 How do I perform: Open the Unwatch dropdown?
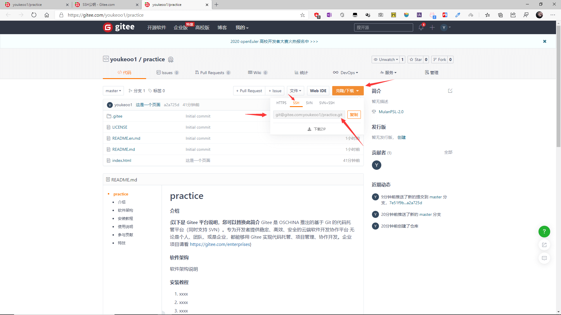[x=386, y=60]
